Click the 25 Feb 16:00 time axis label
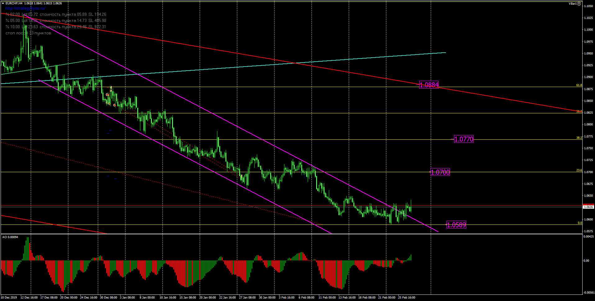Screen dimensions: 595x301 (x=407, y=298)
